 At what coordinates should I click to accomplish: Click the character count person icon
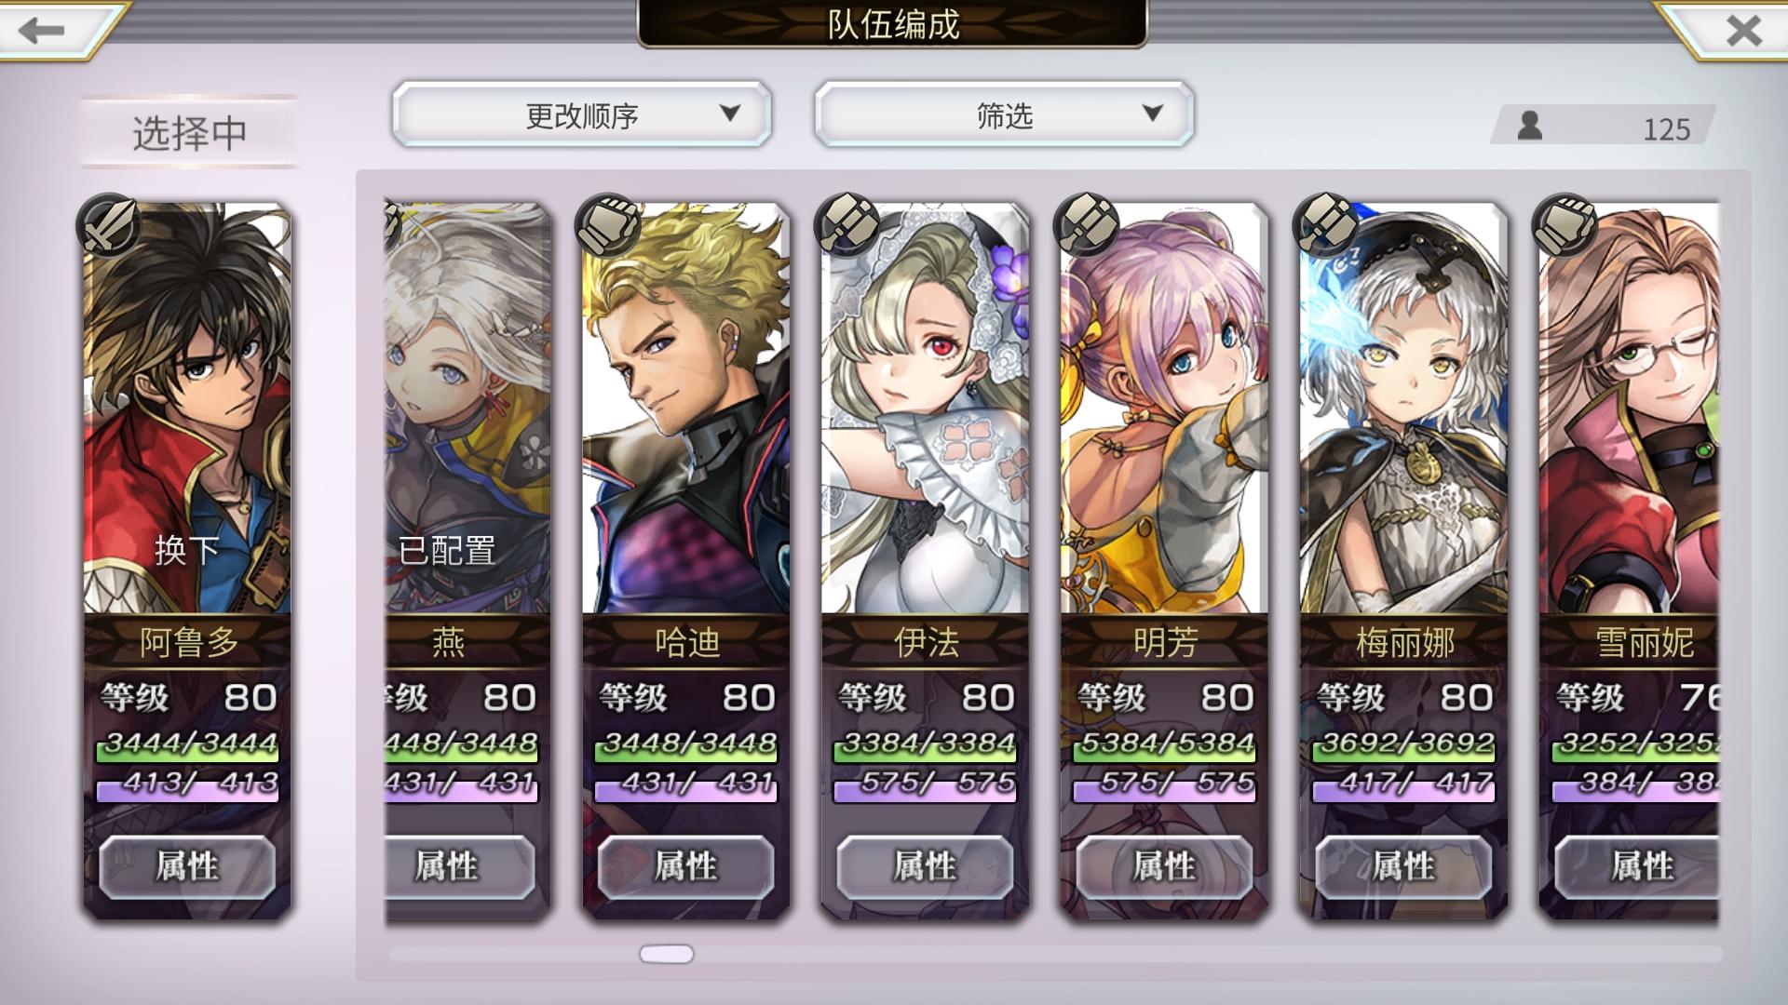(x=1529, y=126)
